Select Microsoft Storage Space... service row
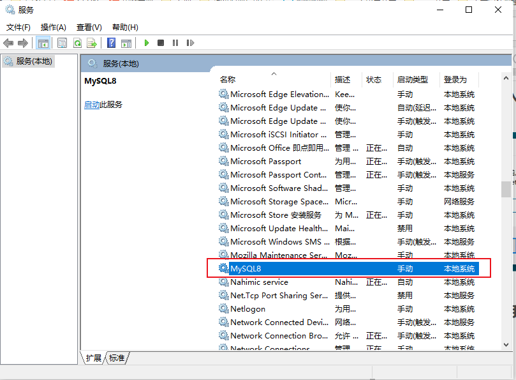 coord(349,201)
